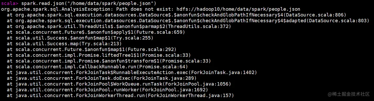Click the AnalysisException error message line
The image size is (374, 101).
pyautogui.click(x=151, y=9)
